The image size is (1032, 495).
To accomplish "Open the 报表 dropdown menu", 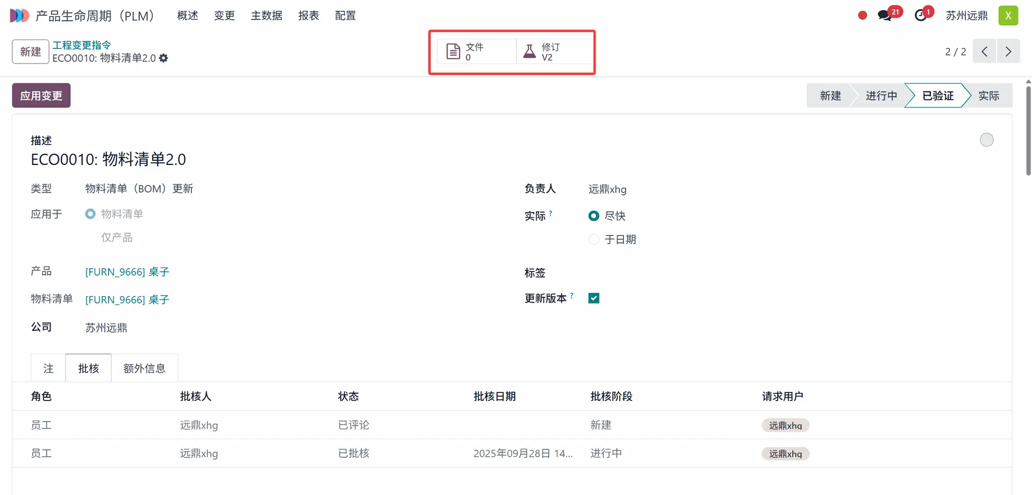I will click(x=309, y=16).
